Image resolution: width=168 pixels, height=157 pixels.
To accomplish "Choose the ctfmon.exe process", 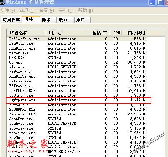I will coord(77,72).
